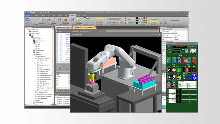This screenshot has width=220, height=124.
Task: Click the step forward playback button
Action: coord(189,70)
